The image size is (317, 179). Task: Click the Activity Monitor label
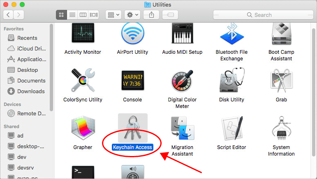coord(83,52)
